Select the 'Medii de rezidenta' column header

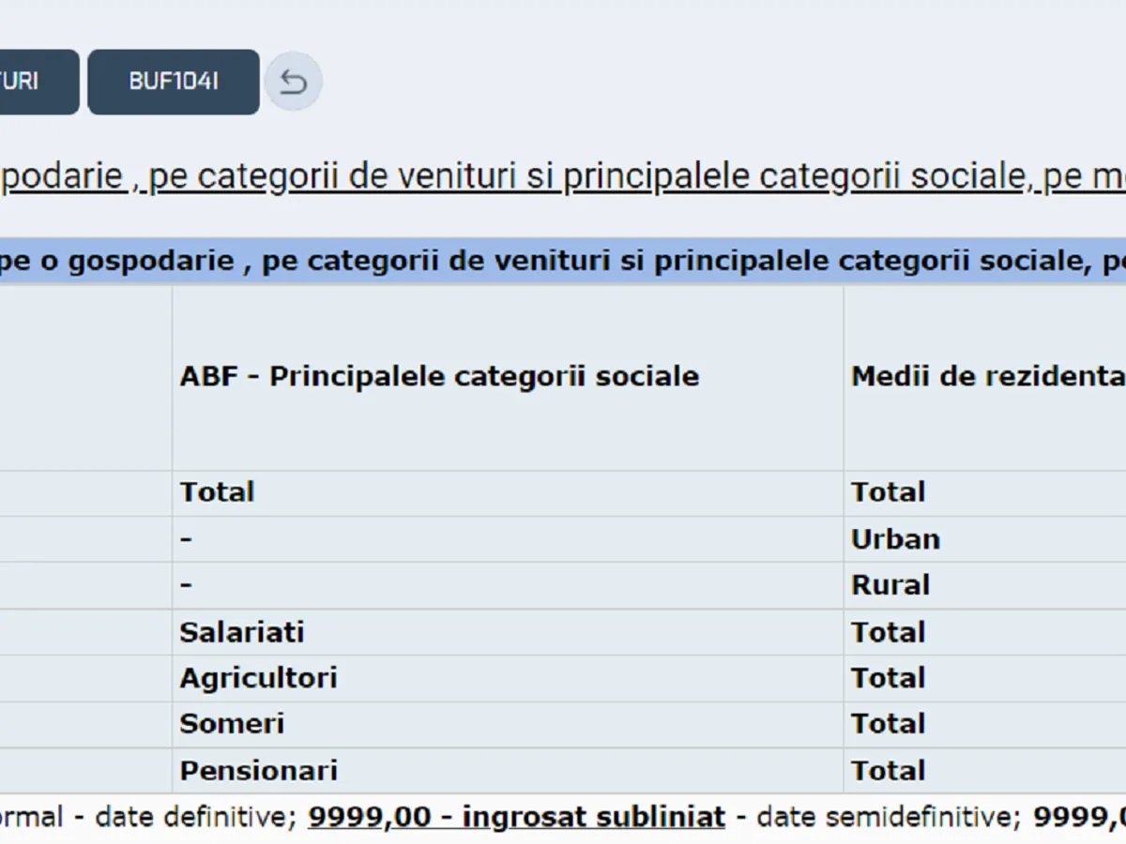(987, 377)
